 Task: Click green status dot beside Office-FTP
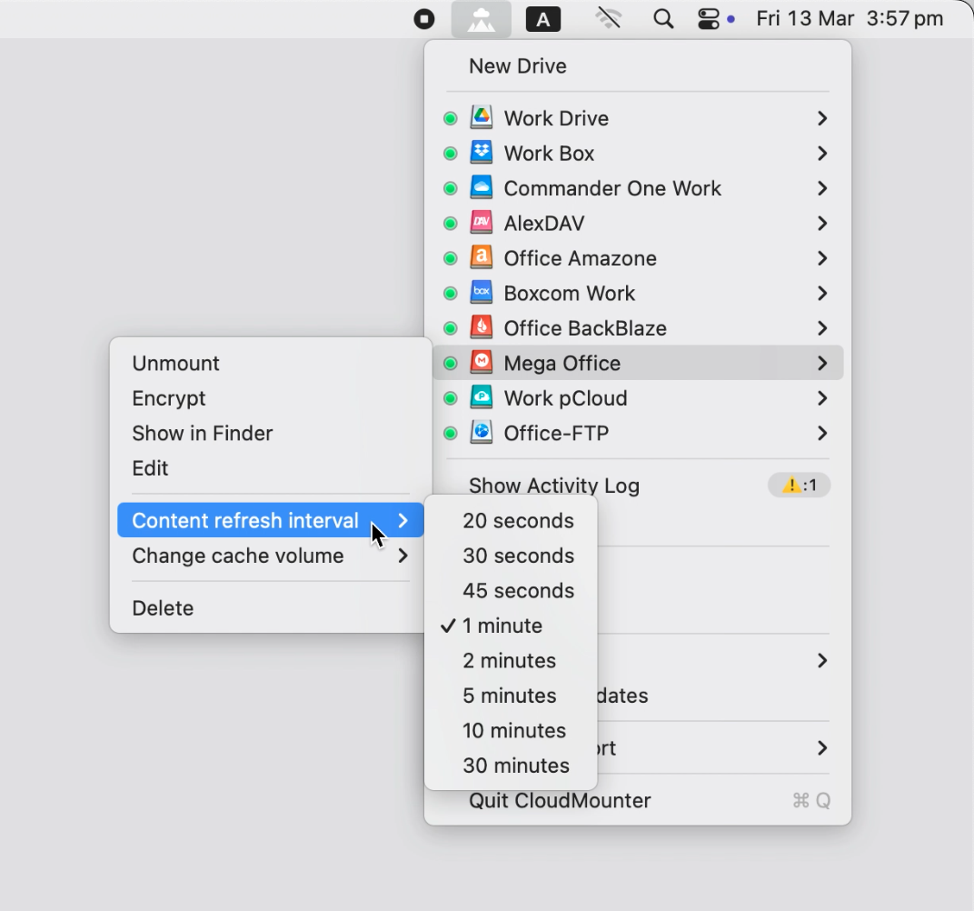tap(451, 433)
